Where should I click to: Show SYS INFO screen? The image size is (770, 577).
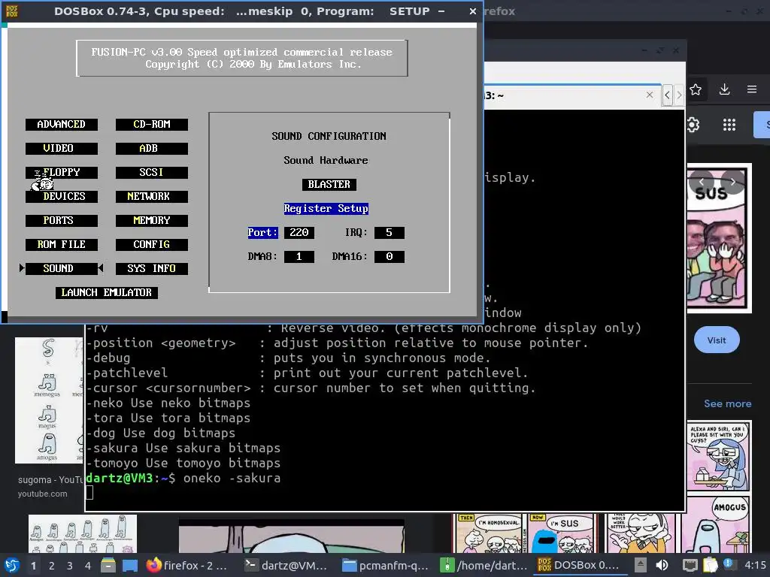pyautogui.click(x=152, y=269)
